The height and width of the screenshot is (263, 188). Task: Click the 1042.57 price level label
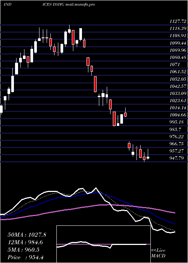tap(178, 86)
